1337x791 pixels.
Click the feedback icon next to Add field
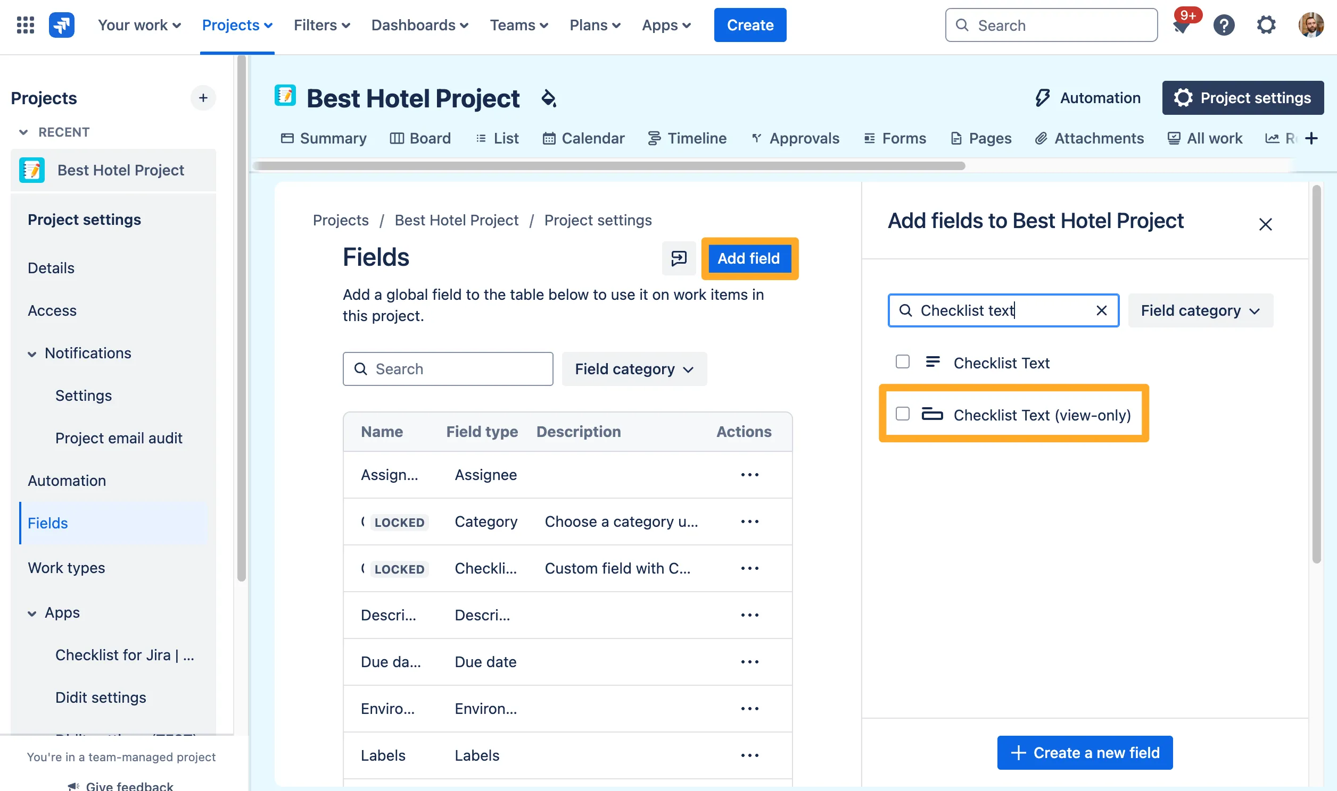[678, 258]
